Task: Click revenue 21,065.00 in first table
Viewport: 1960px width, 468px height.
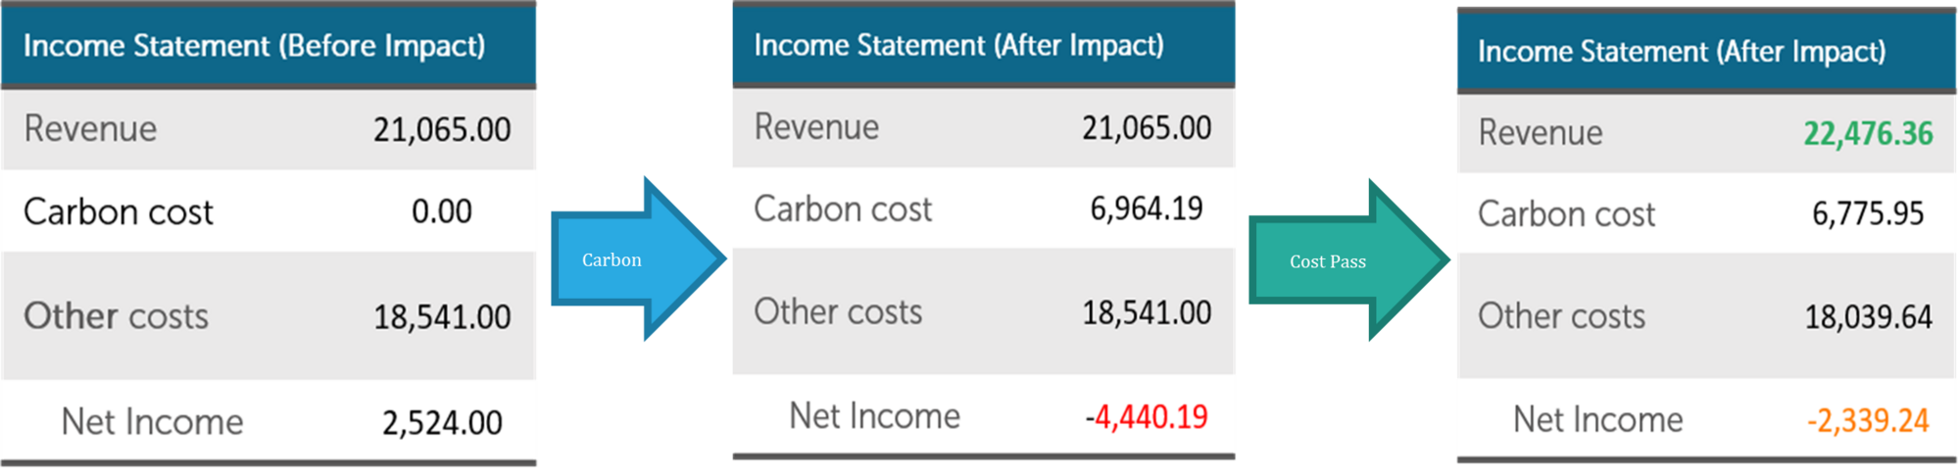Action: tap(442, 130)
